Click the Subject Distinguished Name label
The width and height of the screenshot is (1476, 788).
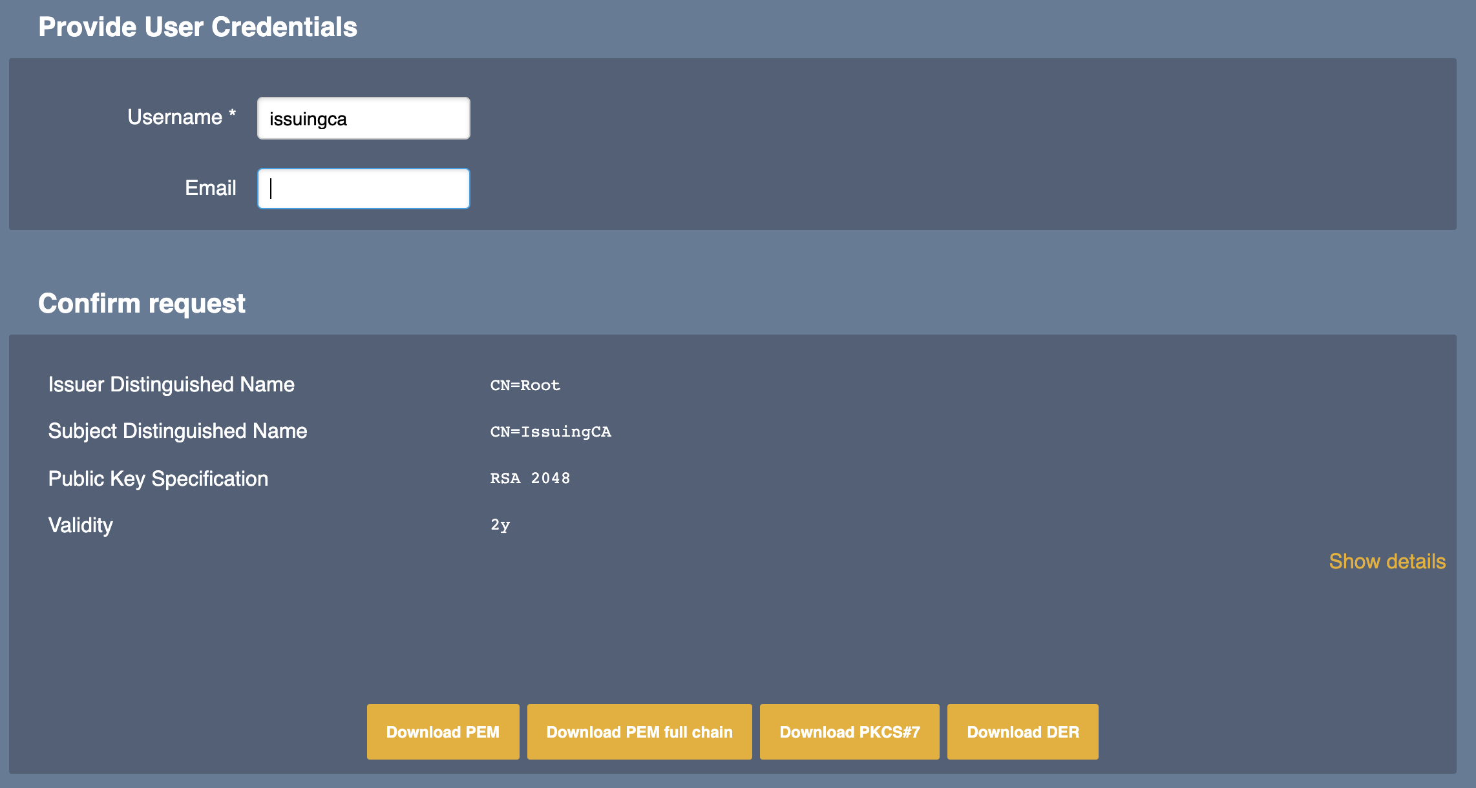[178, 431]
